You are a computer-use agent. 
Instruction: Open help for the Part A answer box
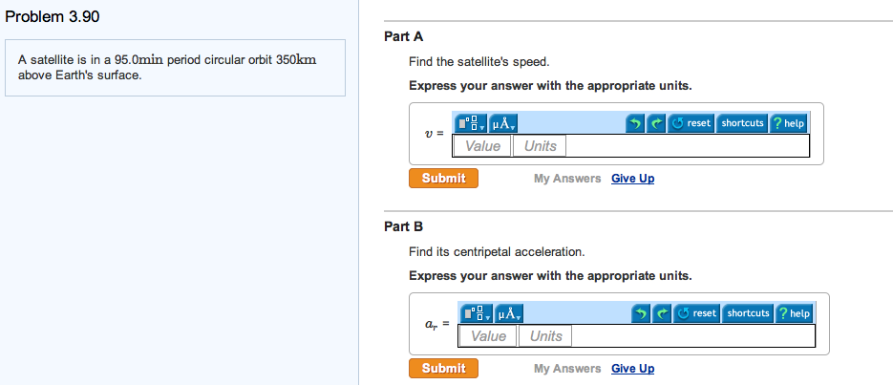(789, 123)
